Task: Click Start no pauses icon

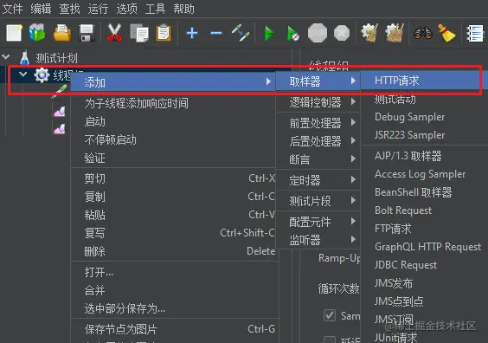Action: click(x=292, y=33)
